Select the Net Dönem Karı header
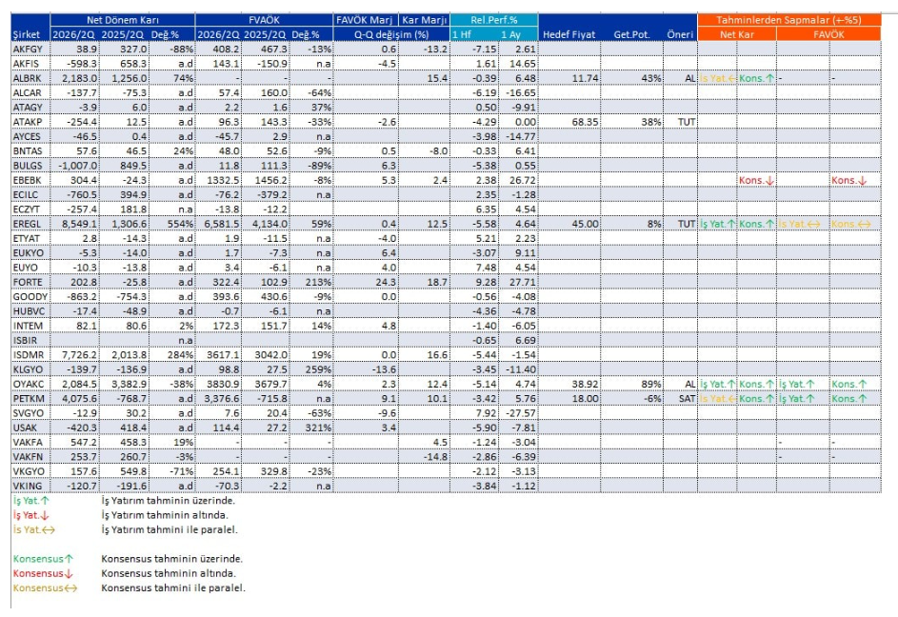The image size is (898, 617). (x=123, y=20)
